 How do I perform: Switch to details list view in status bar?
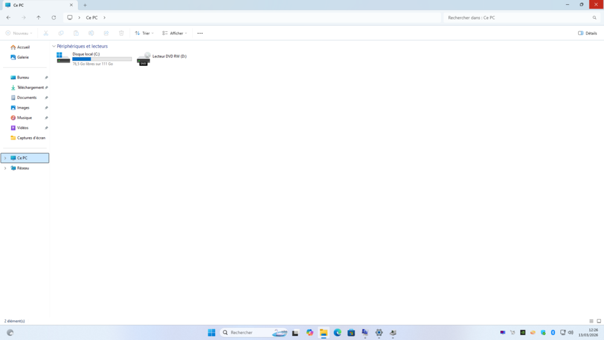[591, 321]
